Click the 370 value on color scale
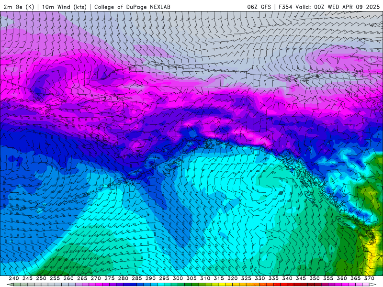This screenshot has height=287, width=383. pyautogui.click(x=369, y=278)
